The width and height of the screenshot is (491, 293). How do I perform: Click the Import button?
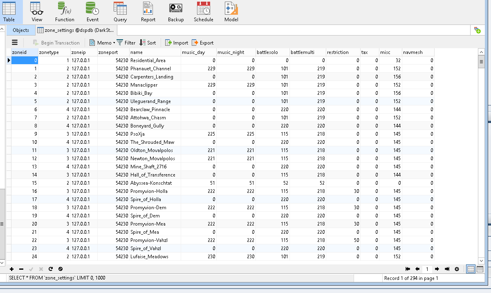[177, 42]
